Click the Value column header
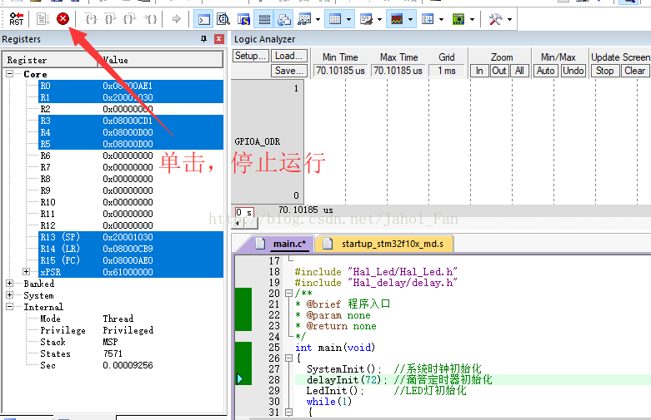The width and height of the screenshot is (651, 420). tap(160, 60)
